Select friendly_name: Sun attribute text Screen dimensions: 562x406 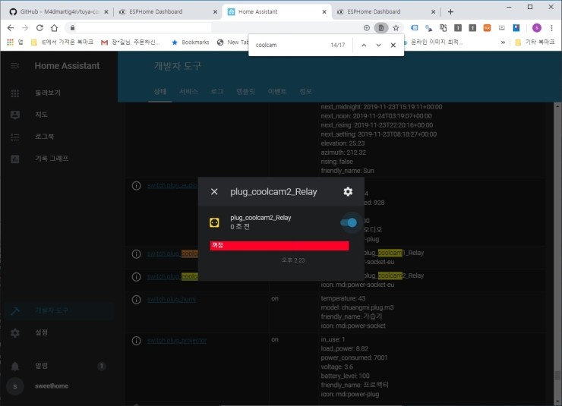click(x=347, y=171)
